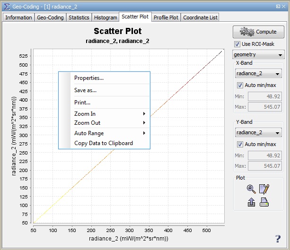Screen dimensions: 290x250
Task: Choose Properties... from the context menu
Action: [89, 78]
